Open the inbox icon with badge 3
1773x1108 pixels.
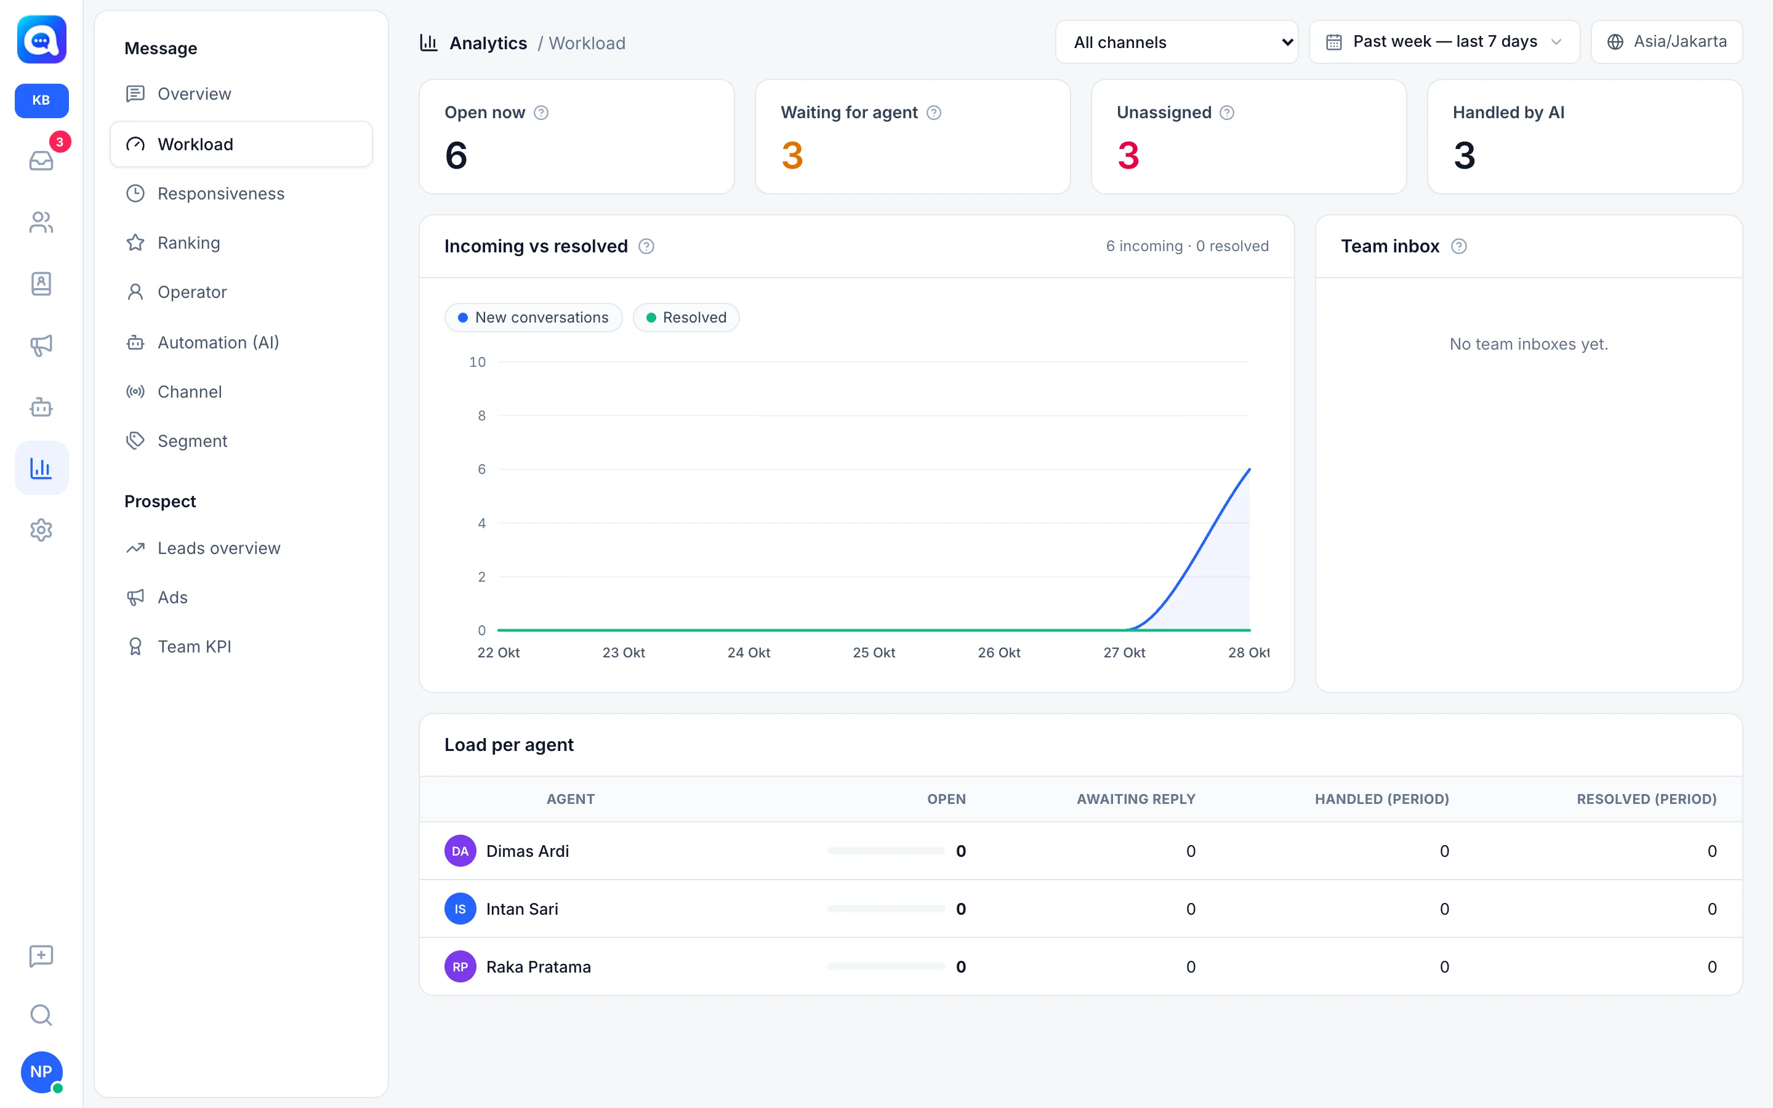[41, 160]
